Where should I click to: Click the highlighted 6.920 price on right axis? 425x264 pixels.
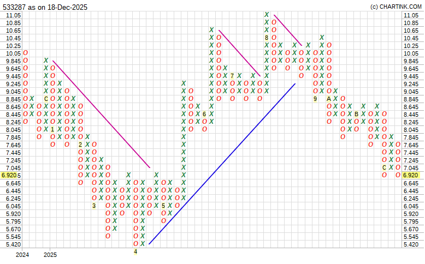tap(411, 175)
